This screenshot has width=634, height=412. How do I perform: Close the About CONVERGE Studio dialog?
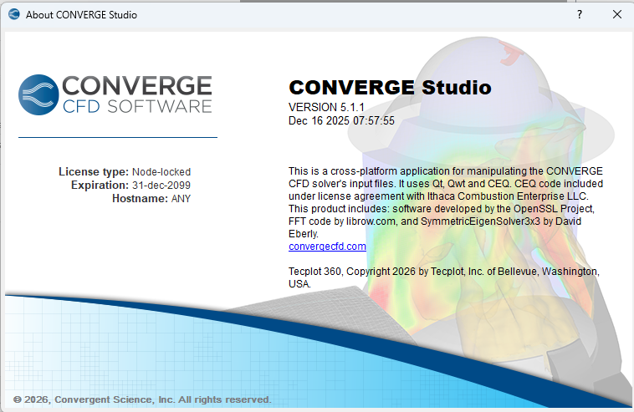pyautogui.click(x=617, y=14)
